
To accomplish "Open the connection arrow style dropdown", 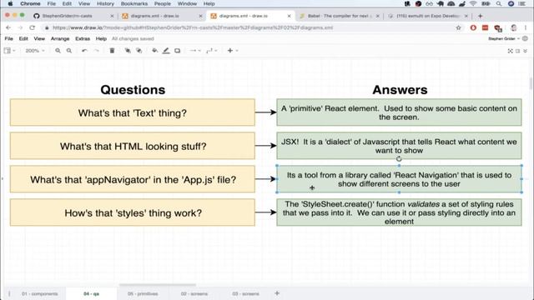I will [194, 51].
